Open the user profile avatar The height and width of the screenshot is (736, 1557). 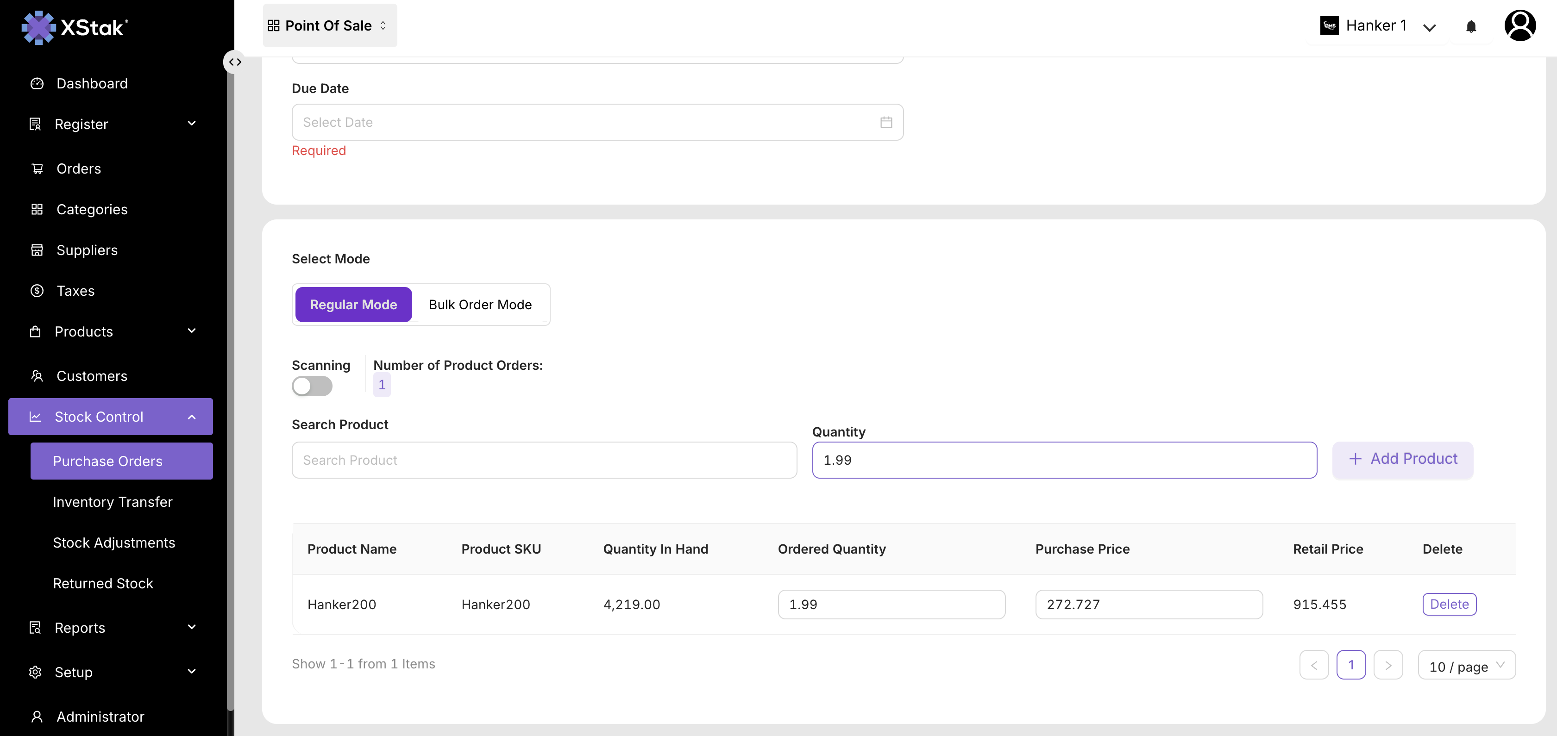(1519, 26)
